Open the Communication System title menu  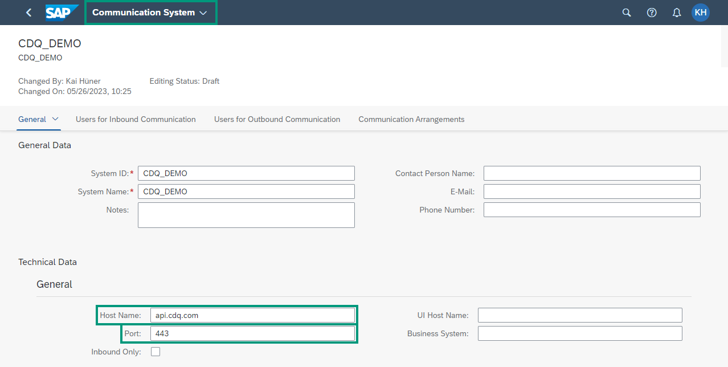tap(150, 12)
